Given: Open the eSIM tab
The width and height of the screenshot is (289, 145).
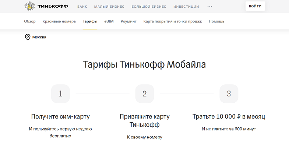Looking at the screenshot, I should click(x=109, y=21).
